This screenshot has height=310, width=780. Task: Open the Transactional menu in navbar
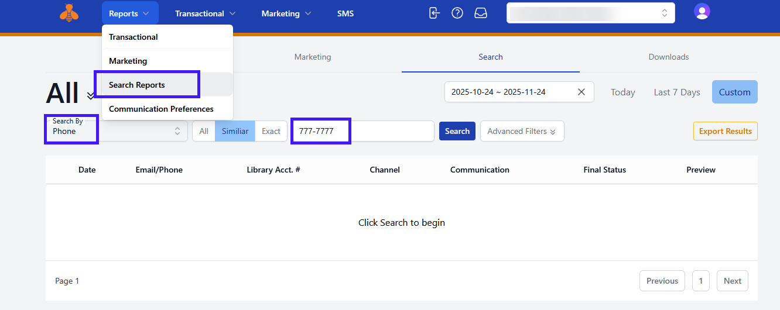click(x=205, y=13)
